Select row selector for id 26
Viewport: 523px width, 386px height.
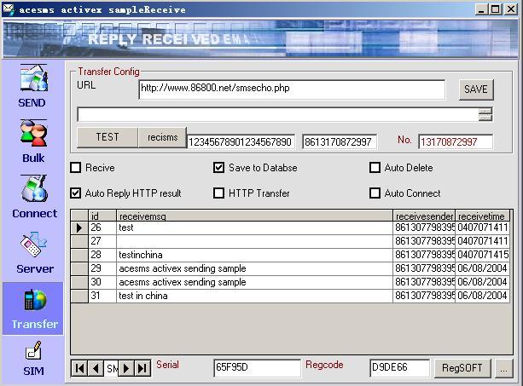[79, 228]
